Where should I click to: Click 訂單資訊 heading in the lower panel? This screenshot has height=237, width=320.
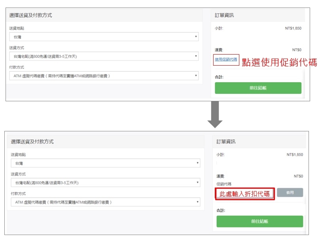click(225, 141)
